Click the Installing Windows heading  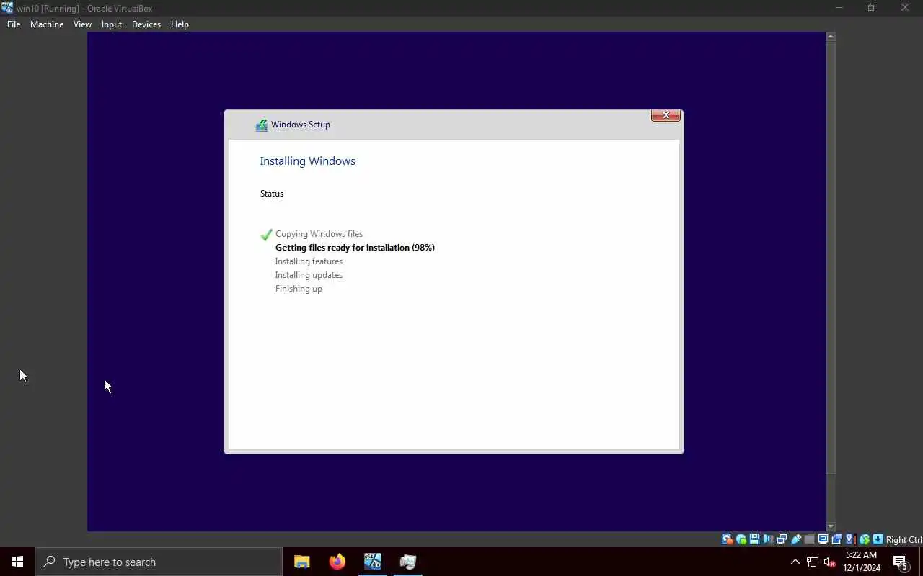pyautogui.click(x=307, y=161)
